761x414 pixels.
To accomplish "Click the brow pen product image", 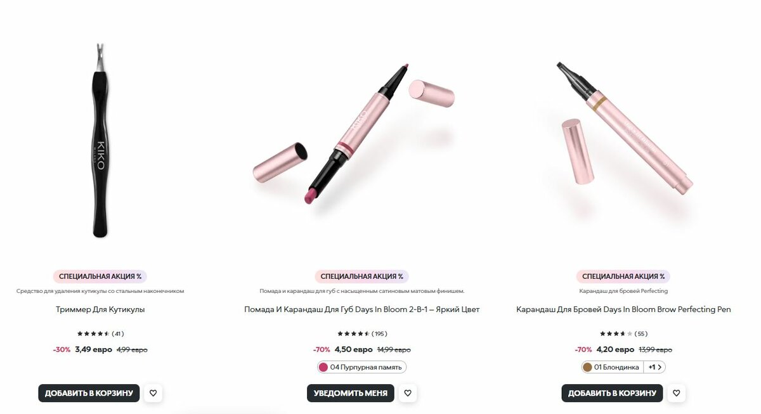I will 625,127.
